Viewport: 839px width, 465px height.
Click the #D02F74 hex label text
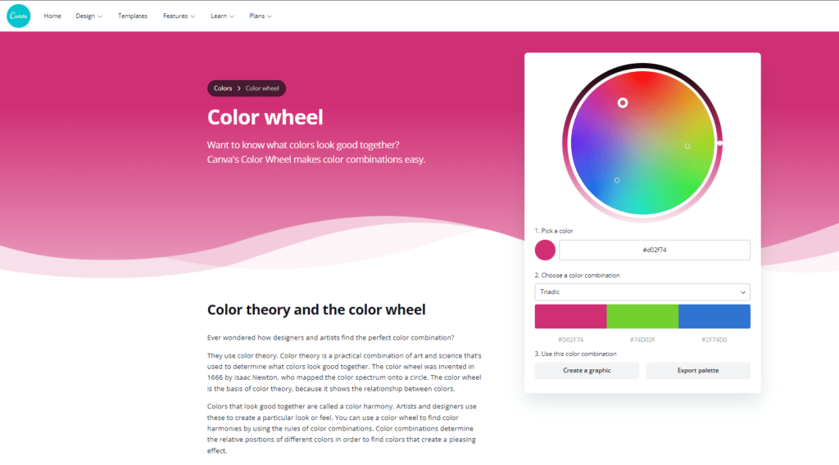(x=570, y=340)
